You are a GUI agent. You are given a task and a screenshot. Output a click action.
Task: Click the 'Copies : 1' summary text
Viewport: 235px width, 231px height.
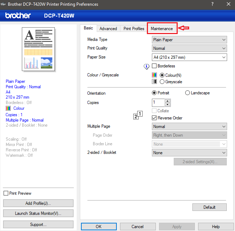(x=14, y=115)
